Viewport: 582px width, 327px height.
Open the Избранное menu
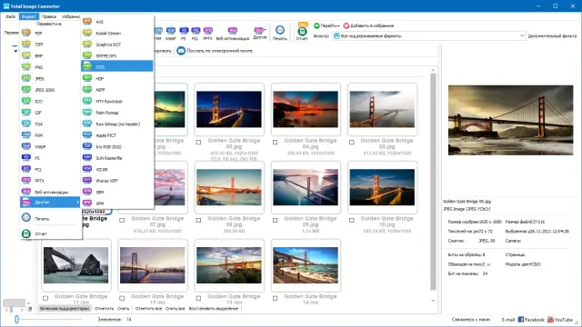click(71, 16)
